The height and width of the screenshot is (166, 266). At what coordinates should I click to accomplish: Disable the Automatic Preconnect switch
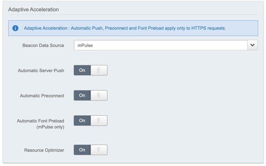(91, 95)
